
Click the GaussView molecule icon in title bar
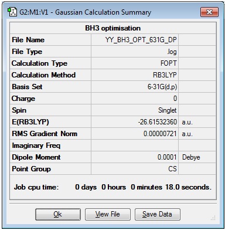coord(12,12)
